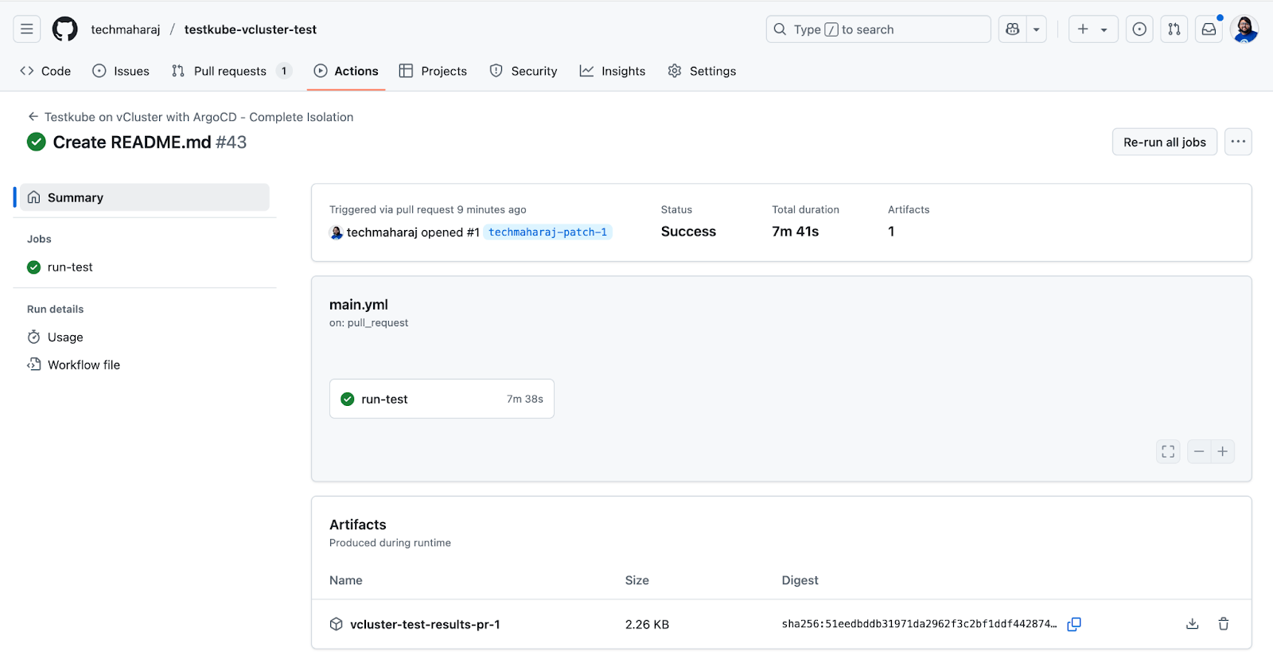
Task: Toggle fullscreen for the workflow graph
Action: pyautogui.click(x=1168, y=451)
